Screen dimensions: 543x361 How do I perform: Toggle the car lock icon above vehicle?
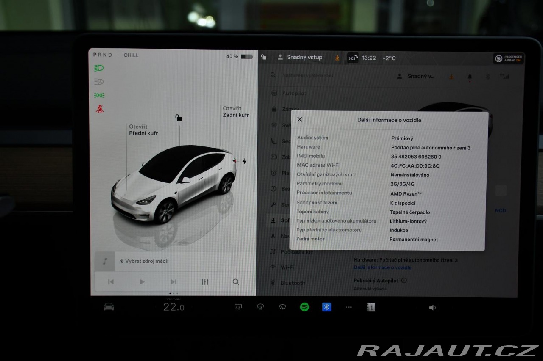click(179, 118)
